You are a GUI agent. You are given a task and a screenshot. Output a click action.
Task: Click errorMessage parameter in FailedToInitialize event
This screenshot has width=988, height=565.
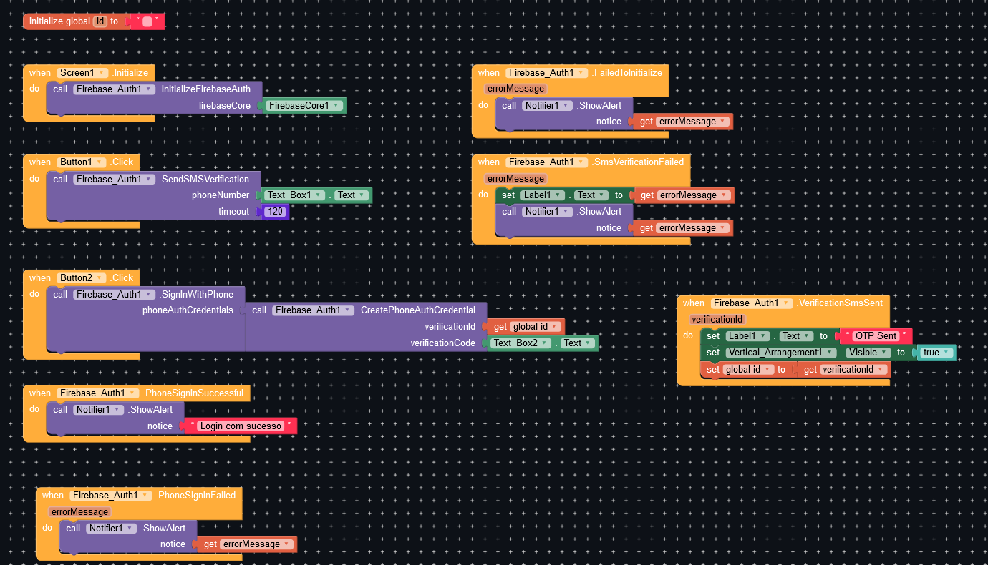point(515,89)
